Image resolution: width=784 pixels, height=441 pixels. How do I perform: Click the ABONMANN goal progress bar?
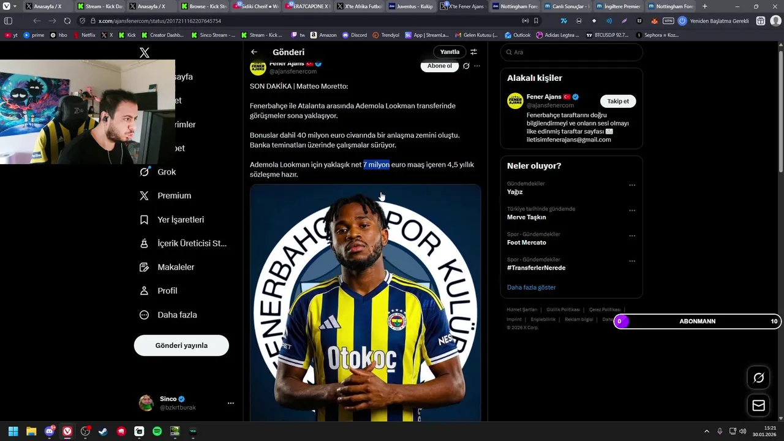coord(697,321)
